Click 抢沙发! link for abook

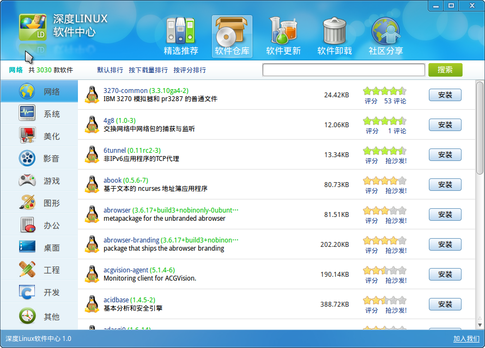(396, 191)
